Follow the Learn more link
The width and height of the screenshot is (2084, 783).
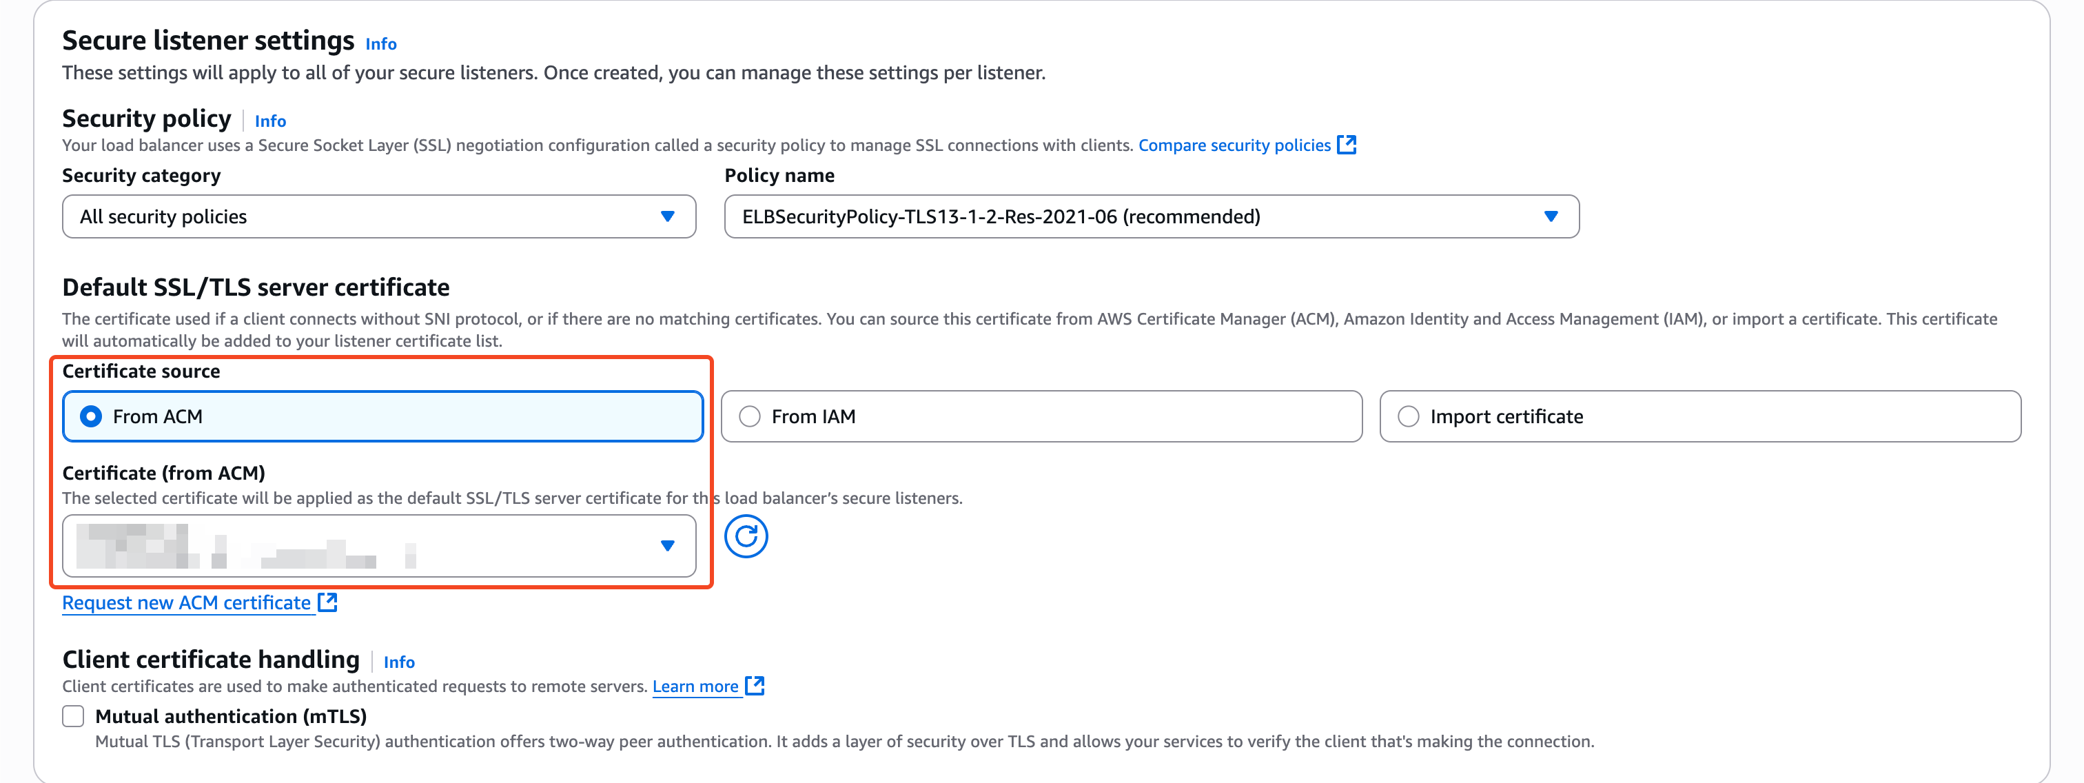(x=695, y=686)
